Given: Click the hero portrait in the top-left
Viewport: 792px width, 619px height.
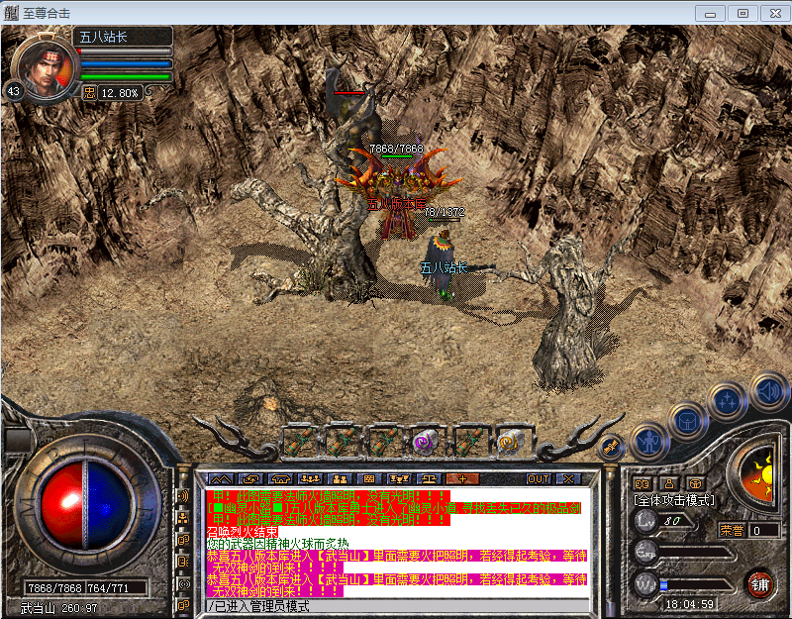Looking at the screenshot, I should (x=46, y=66).
